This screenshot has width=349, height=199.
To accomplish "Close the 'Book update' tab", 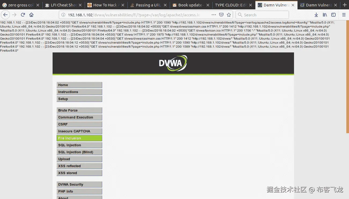I will [208, 5].
